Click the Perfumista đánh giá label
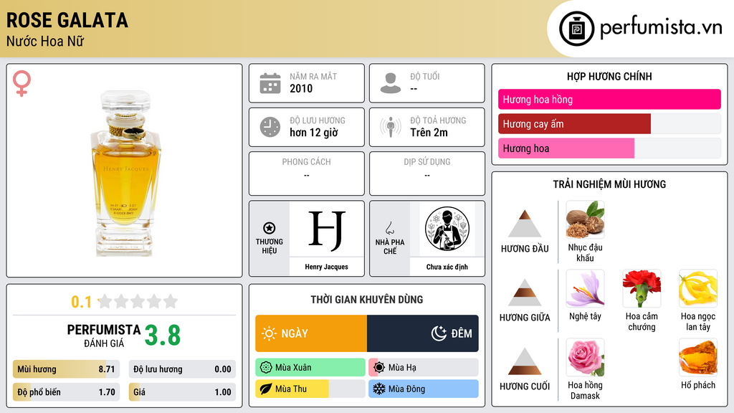The width and height of the screenshot is (734, 413). coord(104,336)
